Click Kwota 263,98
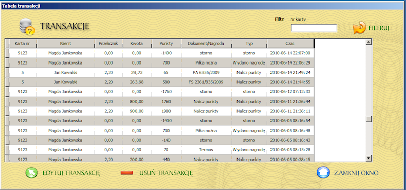 136,82
